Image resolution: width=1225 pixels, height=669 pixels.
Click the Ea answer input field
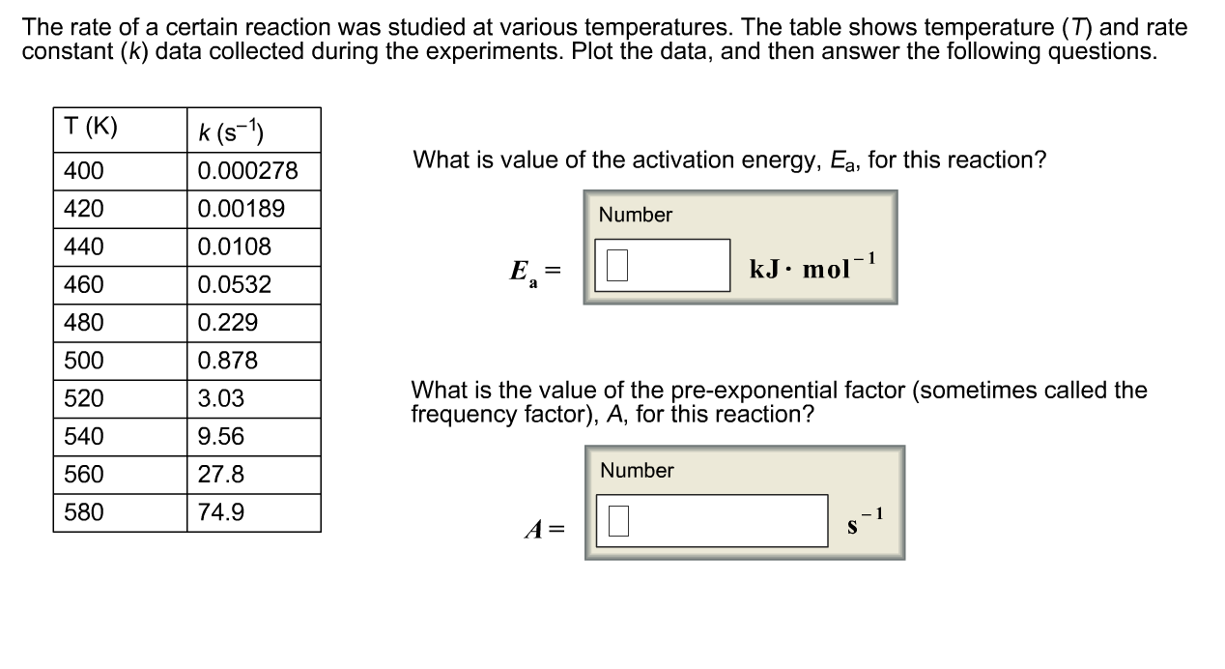662,265
